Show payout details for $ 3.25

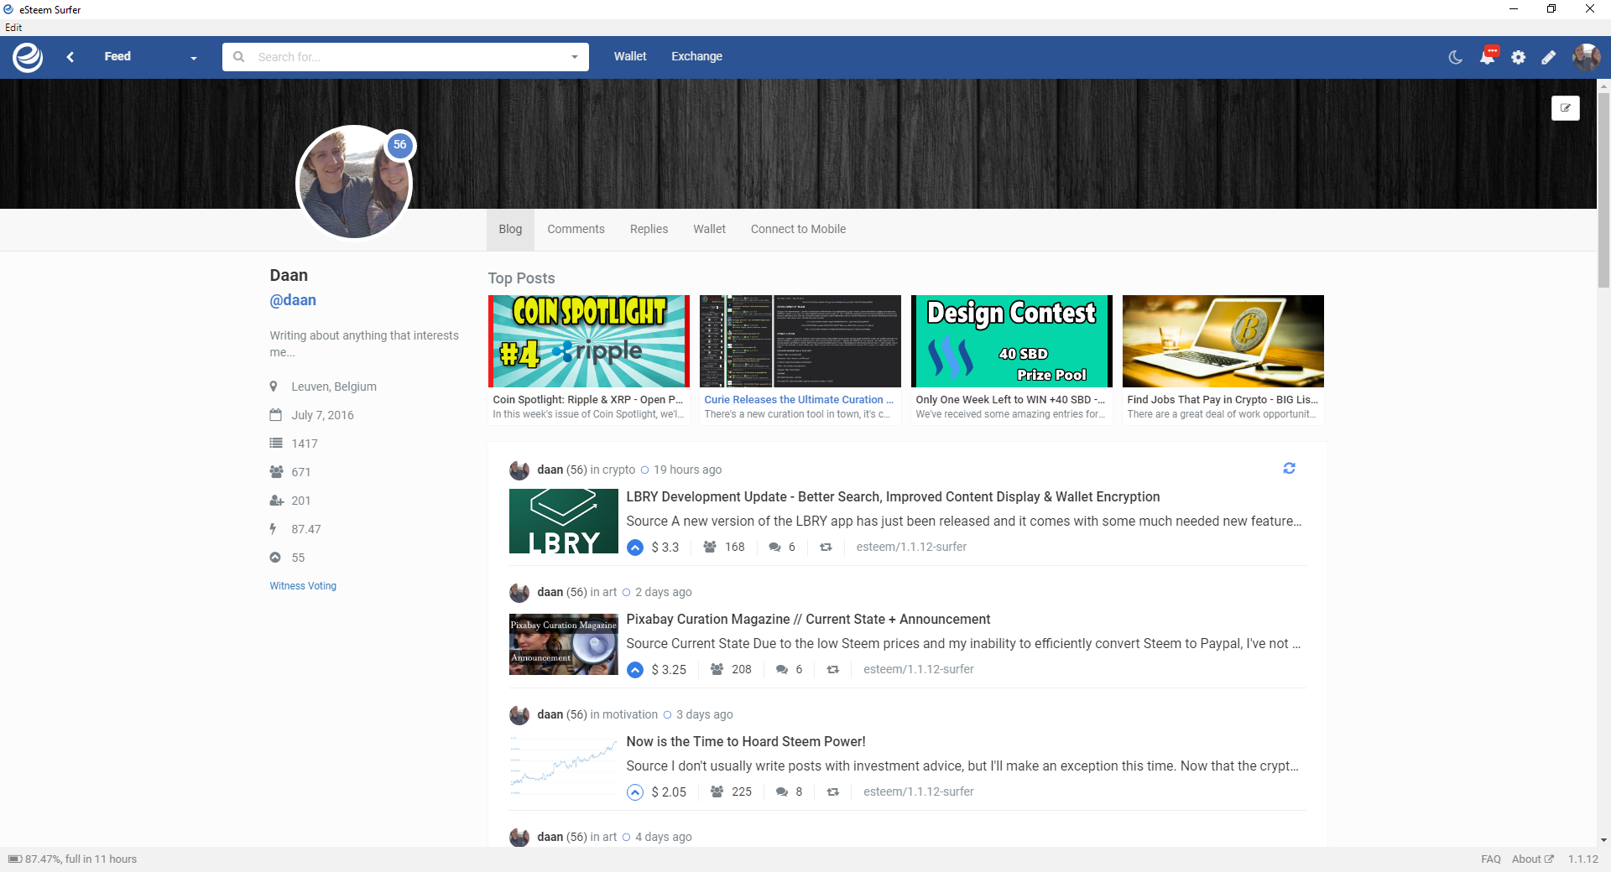coord(669,670)
